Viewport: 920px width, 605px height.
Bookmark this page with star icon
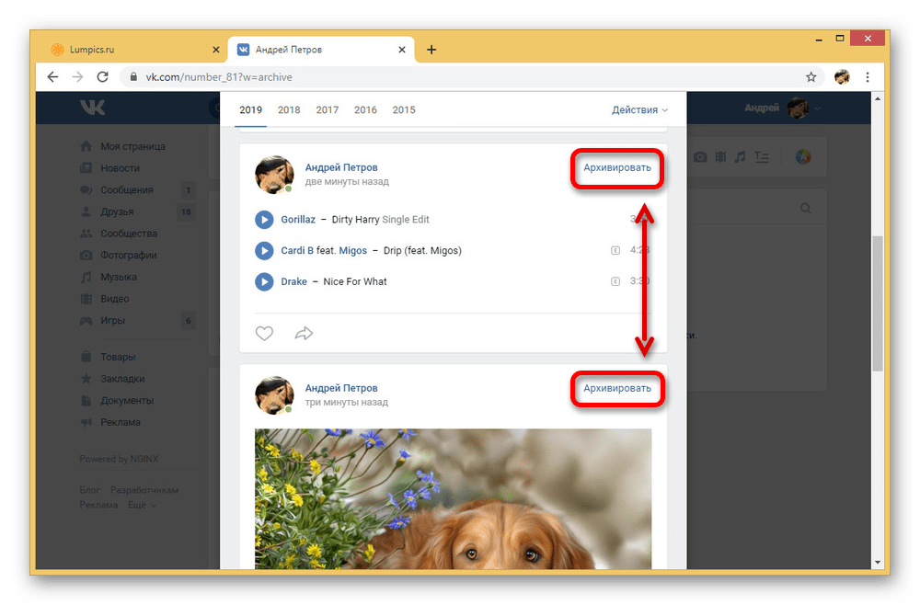point(811,77)
